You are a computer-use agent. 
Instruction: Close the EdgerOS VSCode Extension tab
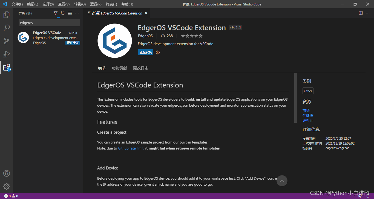tap(146, 13)
